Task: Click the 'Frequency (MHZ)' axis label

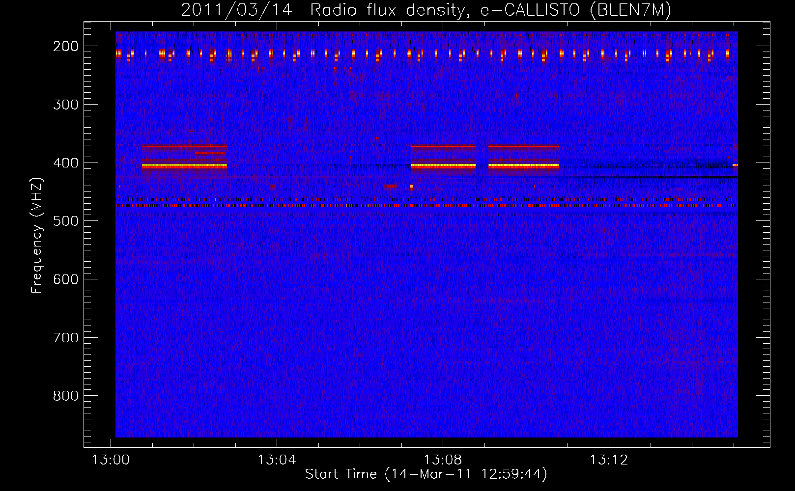Action: [37, 235]
